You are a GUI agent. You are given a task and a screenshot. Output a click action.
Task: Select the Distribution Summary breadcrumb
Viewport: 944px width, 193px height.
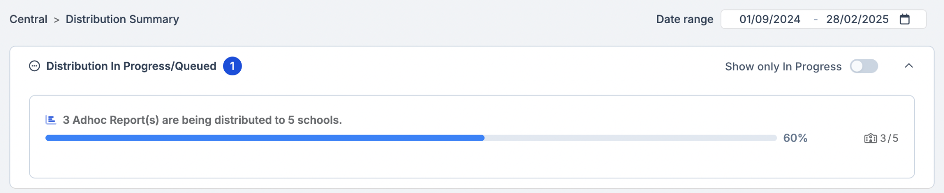click(x=122, y=19)
